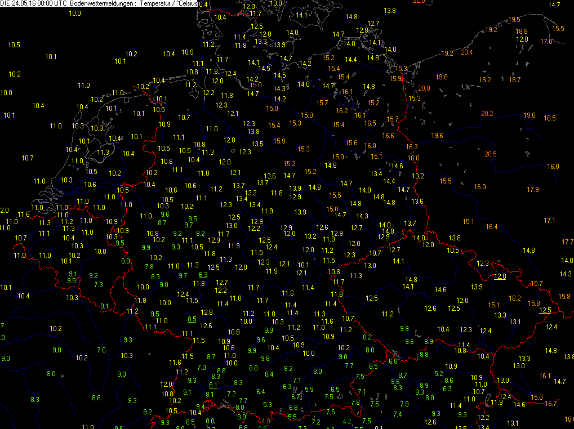Click the green 4.0 temperature value
This screenshot has height=429, width=574.
[265, 421]
